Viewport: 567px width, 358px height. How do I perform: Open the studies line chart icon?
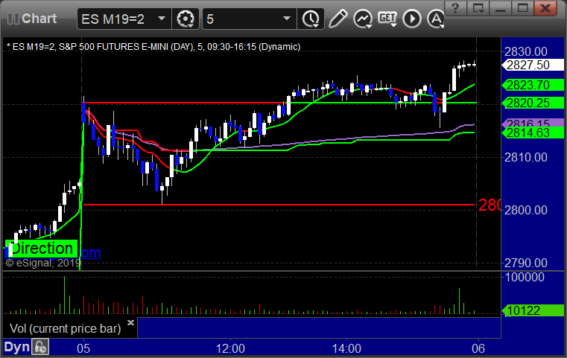click(363, 19)
